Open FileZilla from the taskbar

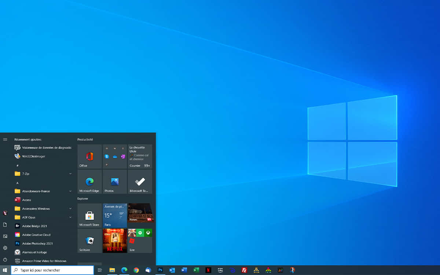[244, 270]
